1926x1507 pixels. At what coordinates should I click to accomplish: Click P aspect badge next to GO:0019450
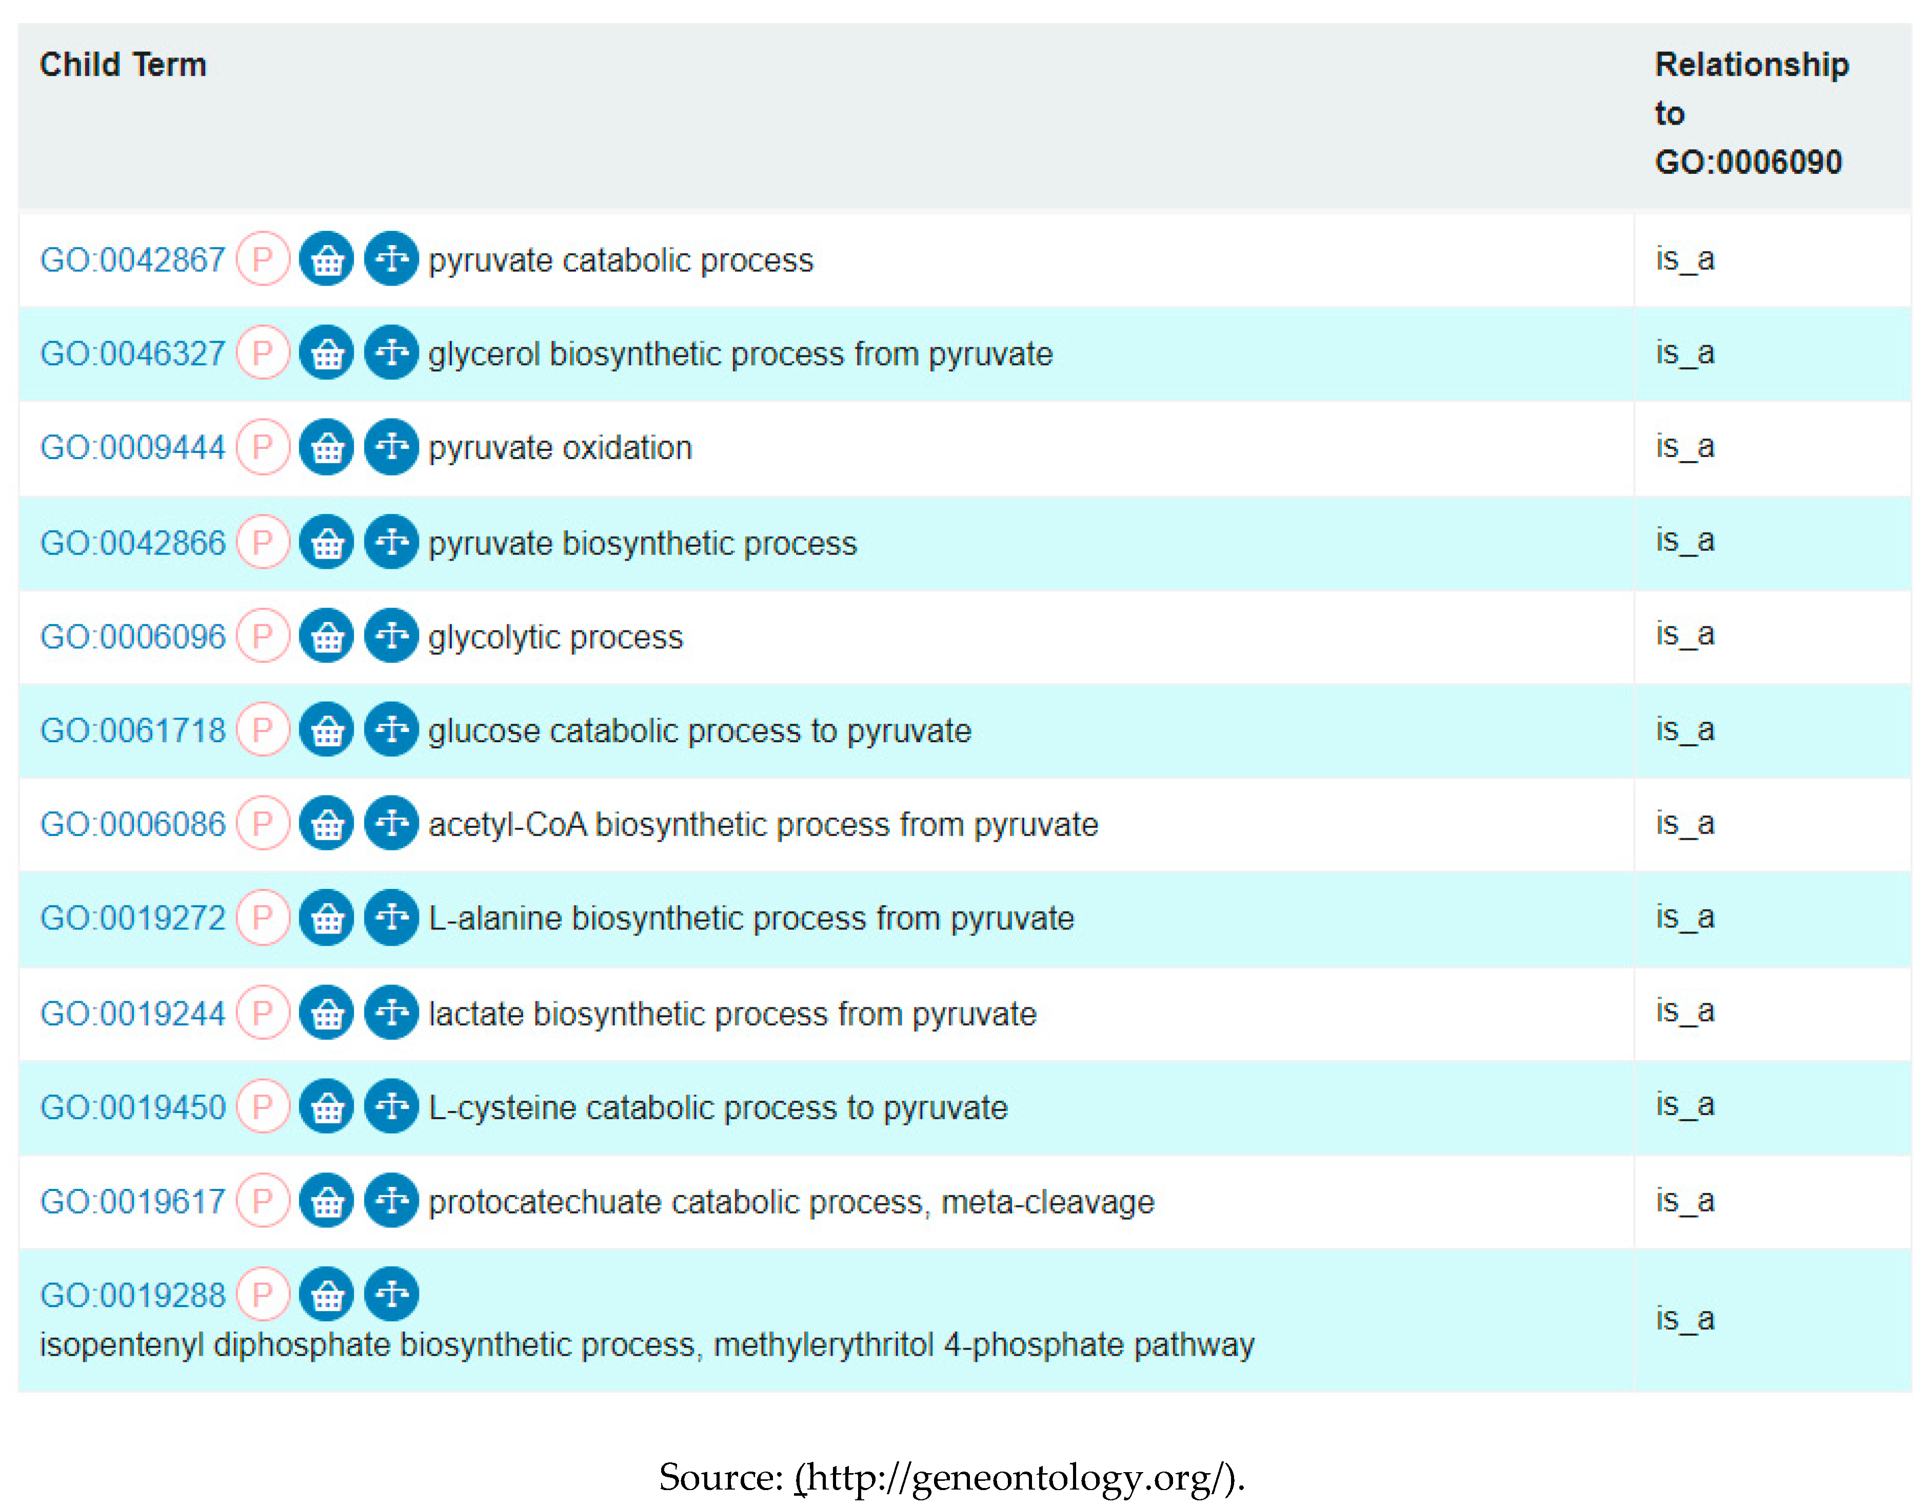click(263, 1106)
